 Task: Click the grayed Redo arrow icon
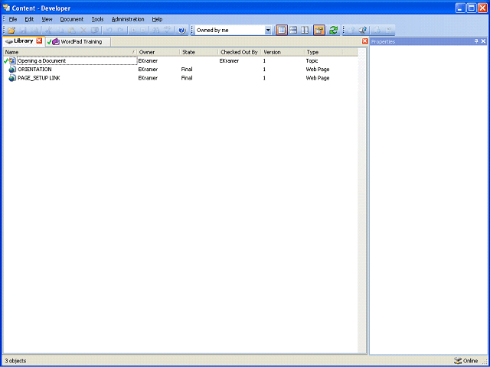tap(121, 31)
